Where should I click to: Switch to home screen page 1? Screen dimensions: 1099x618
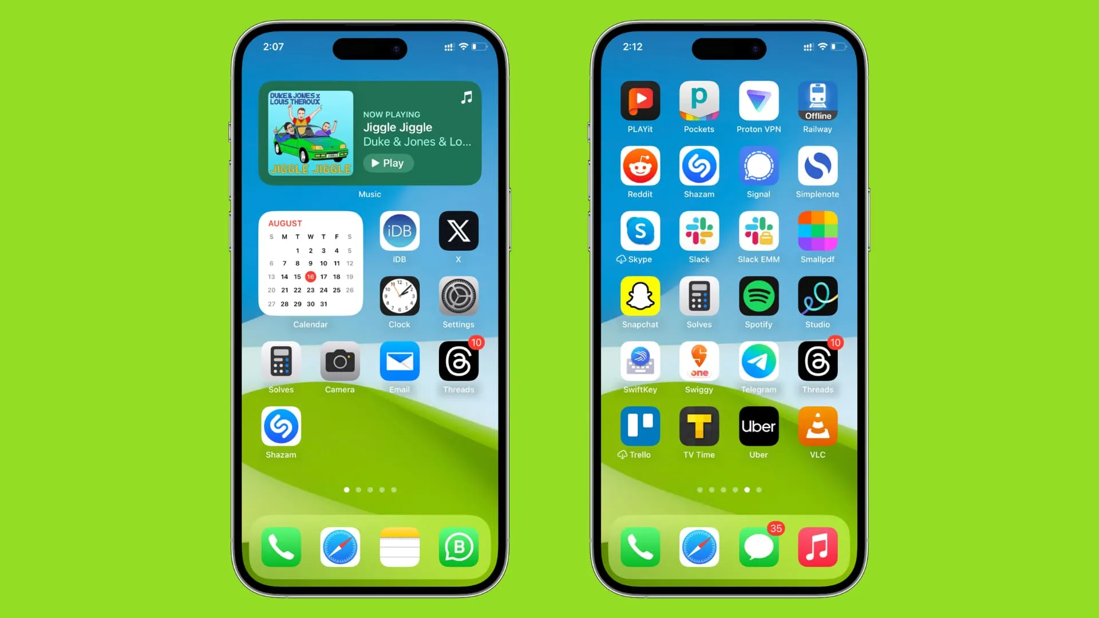coord(346,490)
